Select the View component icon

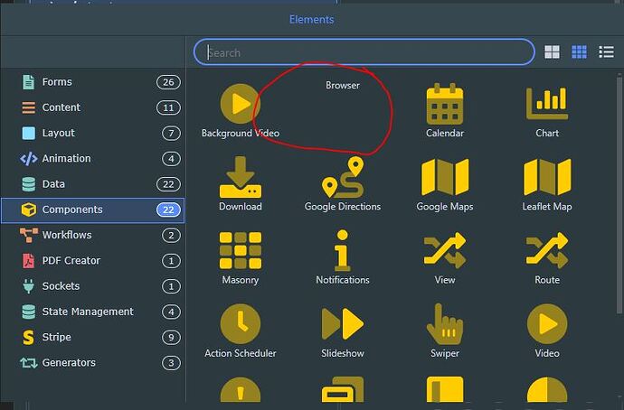click(x=445, y=251)
